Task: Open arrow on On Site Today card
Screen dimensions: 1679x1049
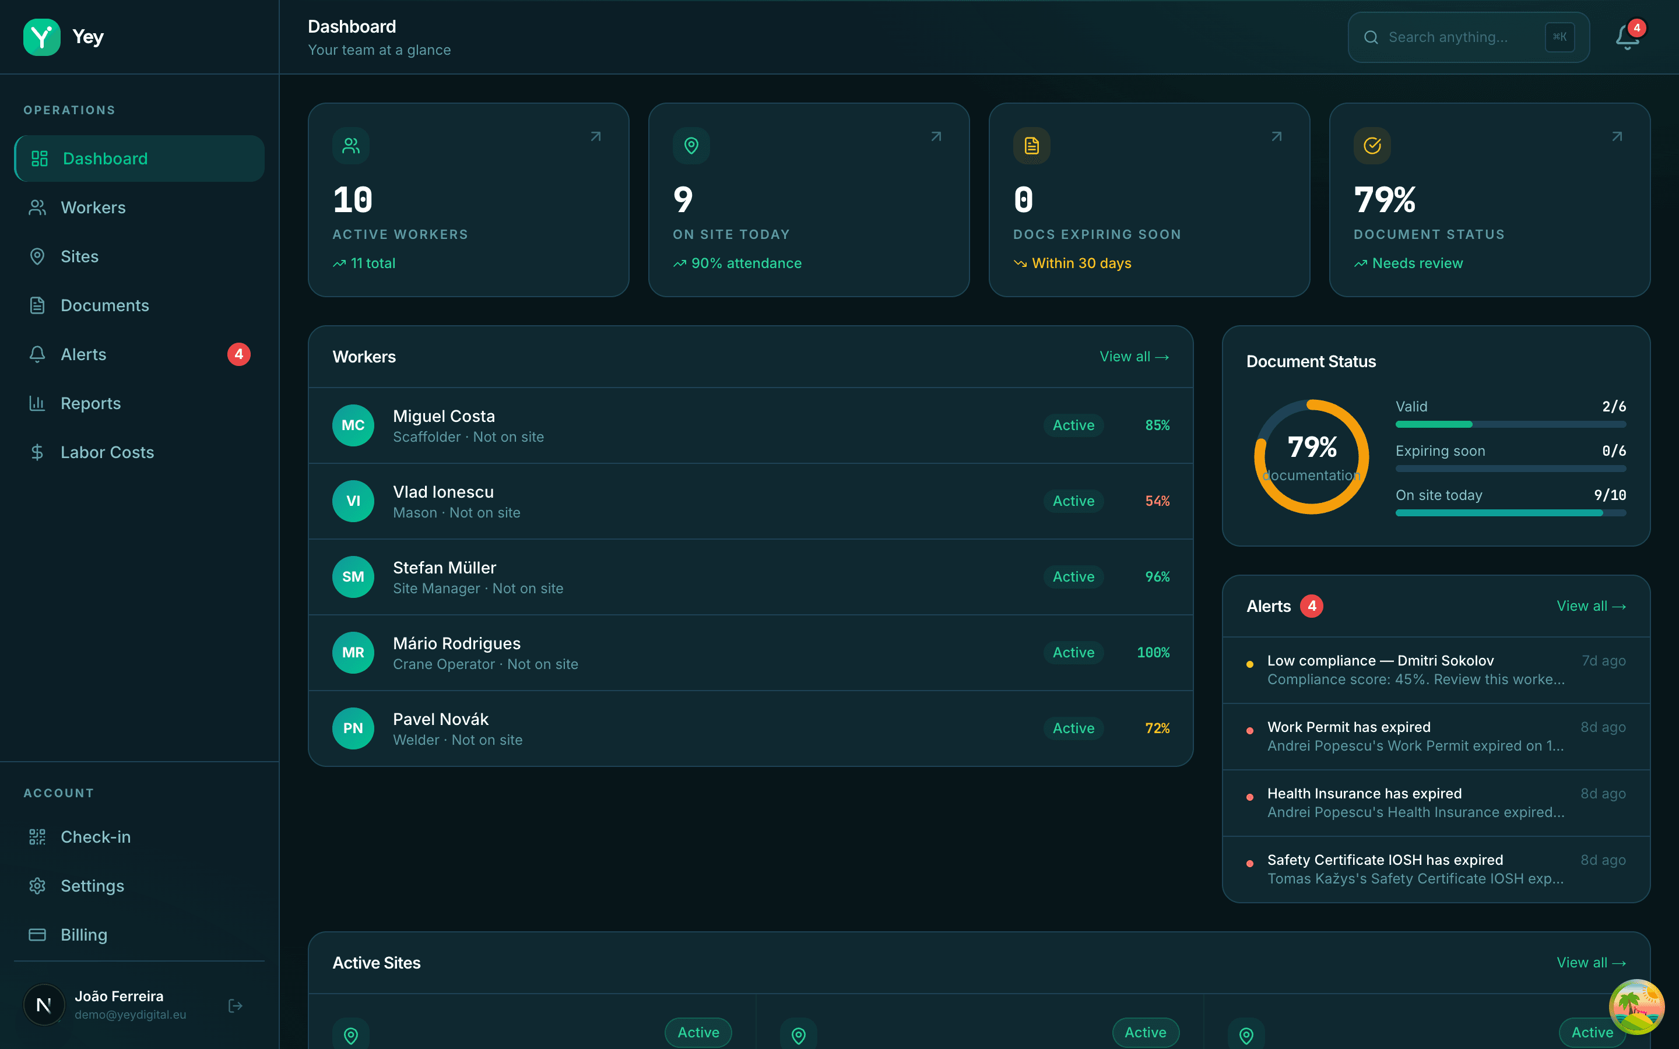Action: (936, 137)
